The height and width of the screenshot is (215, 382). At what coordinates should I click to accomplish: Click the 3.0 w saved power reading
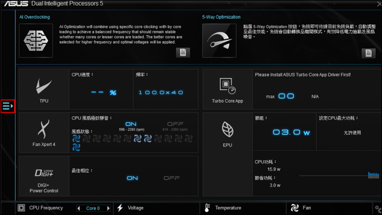pyautogui.click(x=275, y=185)
